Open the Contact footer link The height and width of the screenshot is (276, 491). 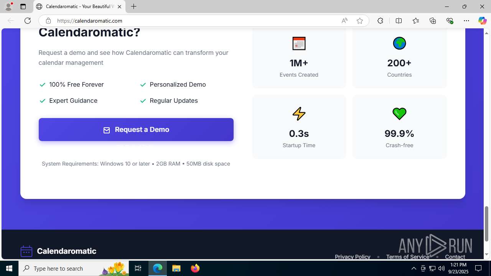coord(455,257)
